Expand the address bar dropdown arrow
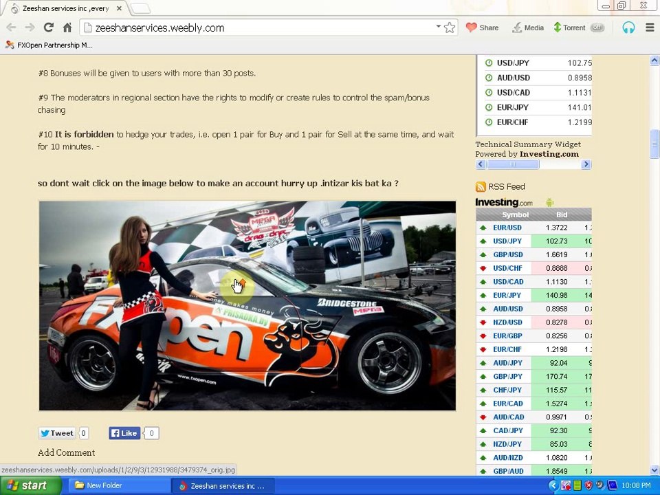Screen dimensions: 660x495 438,27
